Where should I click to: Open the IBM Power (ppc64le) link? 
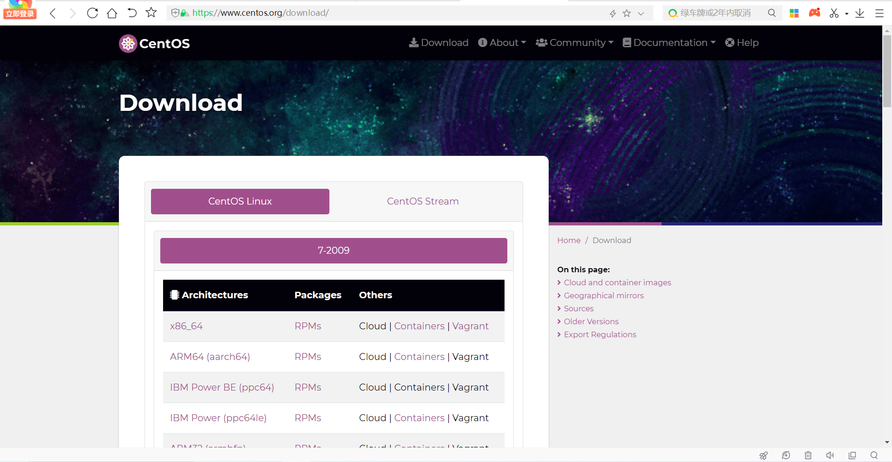218,418
